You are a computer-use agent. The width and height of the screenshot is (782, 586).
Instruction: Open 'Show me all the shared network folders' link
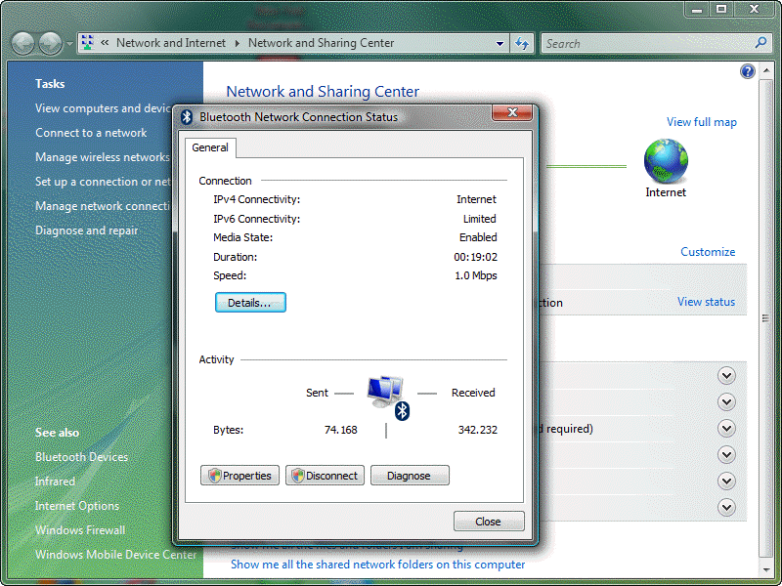coord(378,565)
